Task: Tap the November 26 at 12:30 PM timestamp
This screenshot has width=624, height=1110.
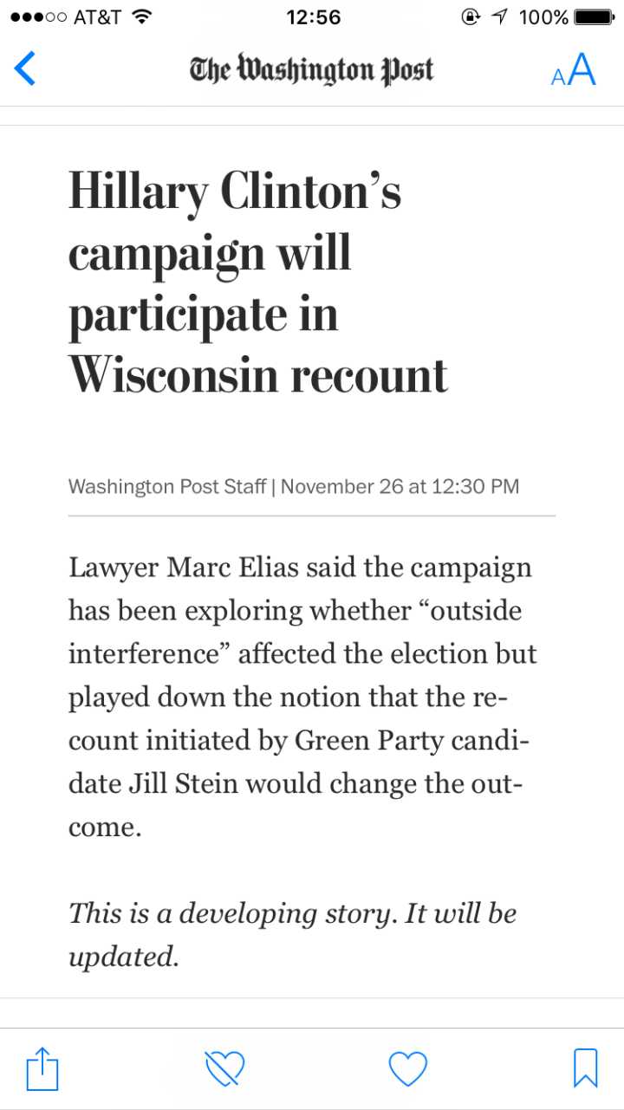Action: pos(400,486)
